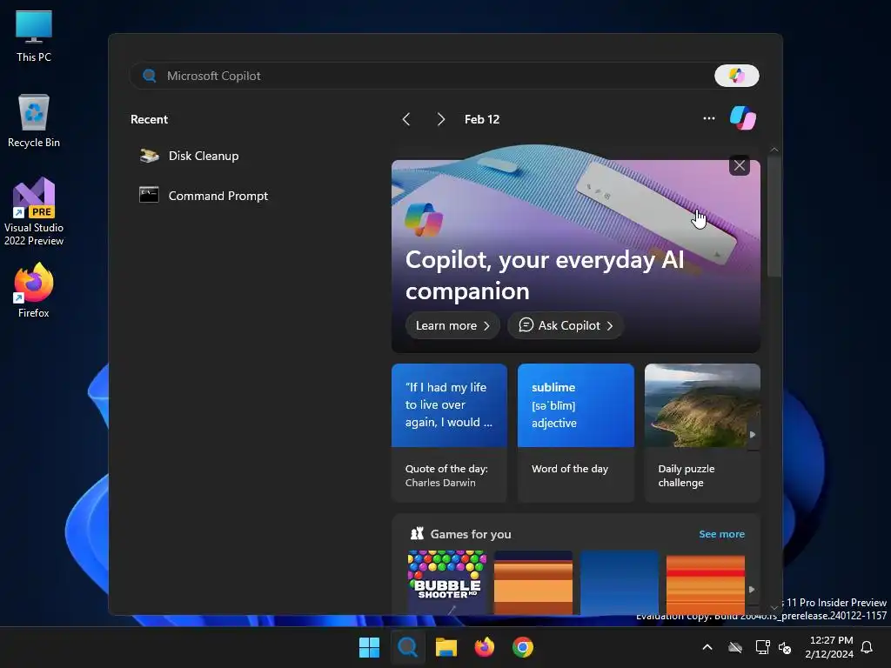Screen dimensions: 891x668
Task: Close the Copilot promo banner
Action: click(740, 165)
